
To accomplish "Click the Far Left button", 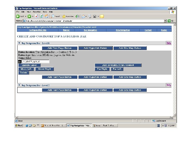I will click(x=117, y=69).
